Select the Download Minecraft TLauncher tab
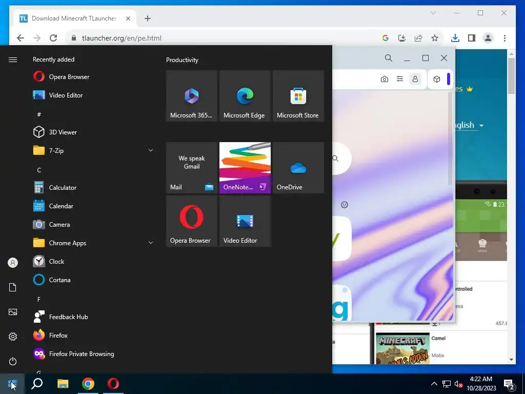This screenshot has width=525, height=394. (75, 18)
